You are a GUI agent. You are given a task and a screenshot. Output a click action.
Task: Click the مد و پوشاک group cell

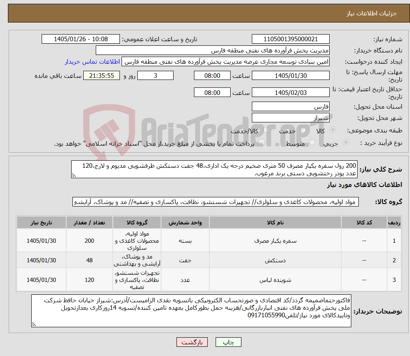click(137, 261)
